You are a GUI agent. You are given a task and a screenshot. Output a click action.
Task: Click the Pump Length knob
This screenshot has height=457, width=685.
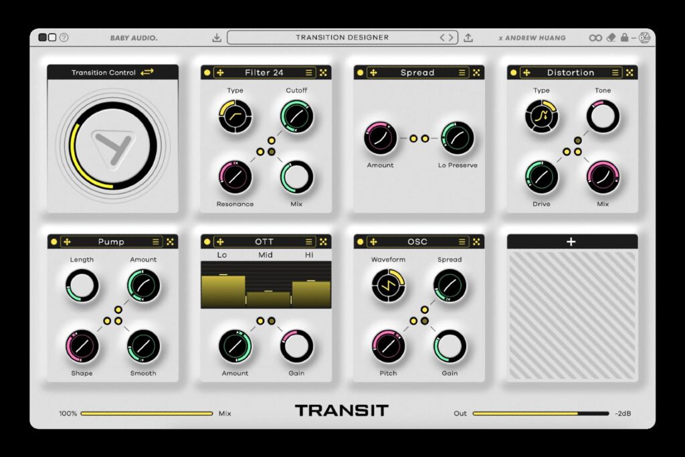point(82,286)
